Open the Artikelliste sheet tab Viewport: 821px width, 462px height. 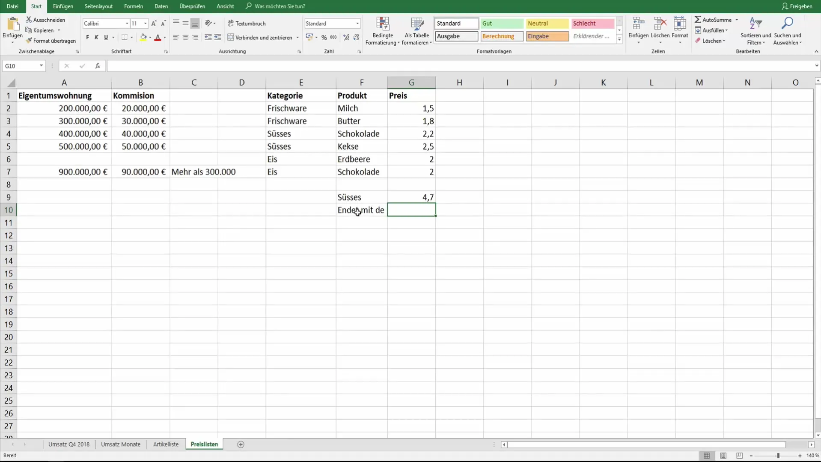166,444
